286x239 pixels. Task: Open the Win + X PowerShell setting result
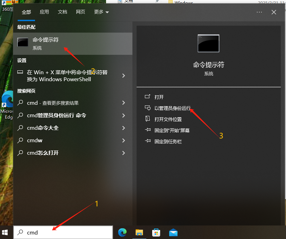click(73, 76)
